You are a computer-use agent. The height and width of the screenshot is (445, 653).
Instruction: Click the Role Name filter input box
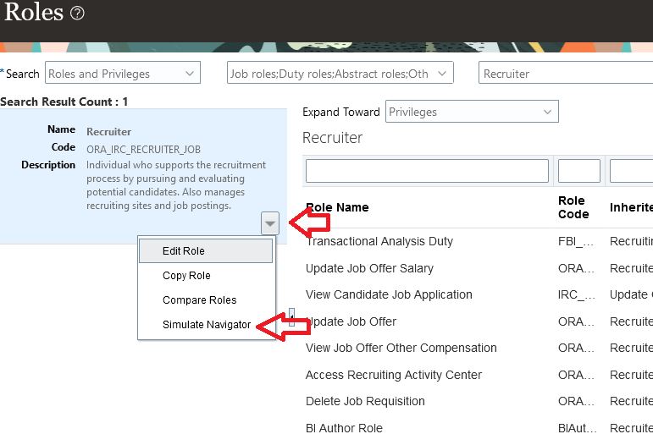pos(427,171)
